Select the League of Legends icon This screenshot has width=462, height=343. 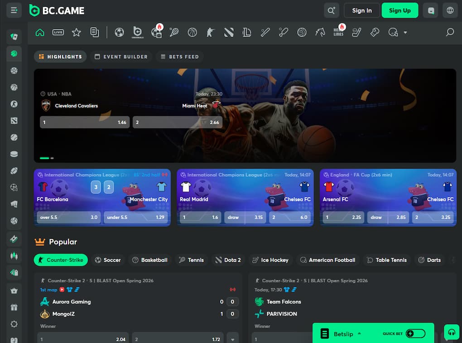(247, 33)
